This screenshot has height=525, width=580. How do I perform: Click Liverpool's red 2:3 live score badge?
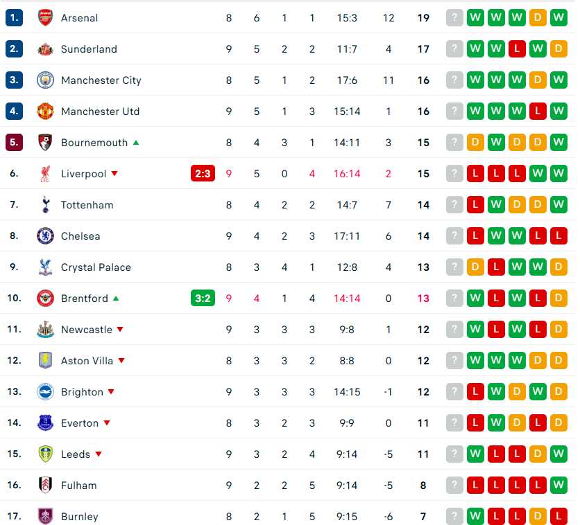[203, 174]
